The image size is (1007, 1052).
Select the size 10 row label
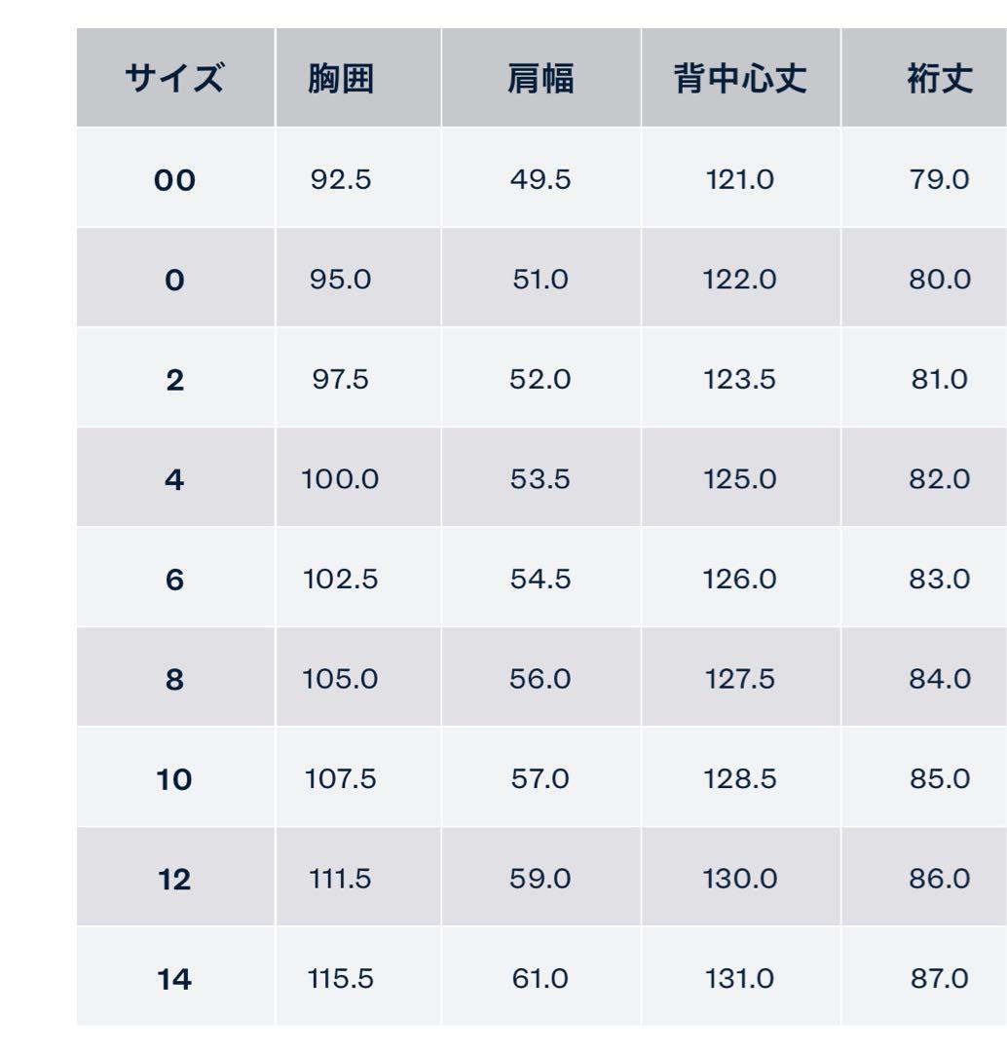(x=175, y=780)
